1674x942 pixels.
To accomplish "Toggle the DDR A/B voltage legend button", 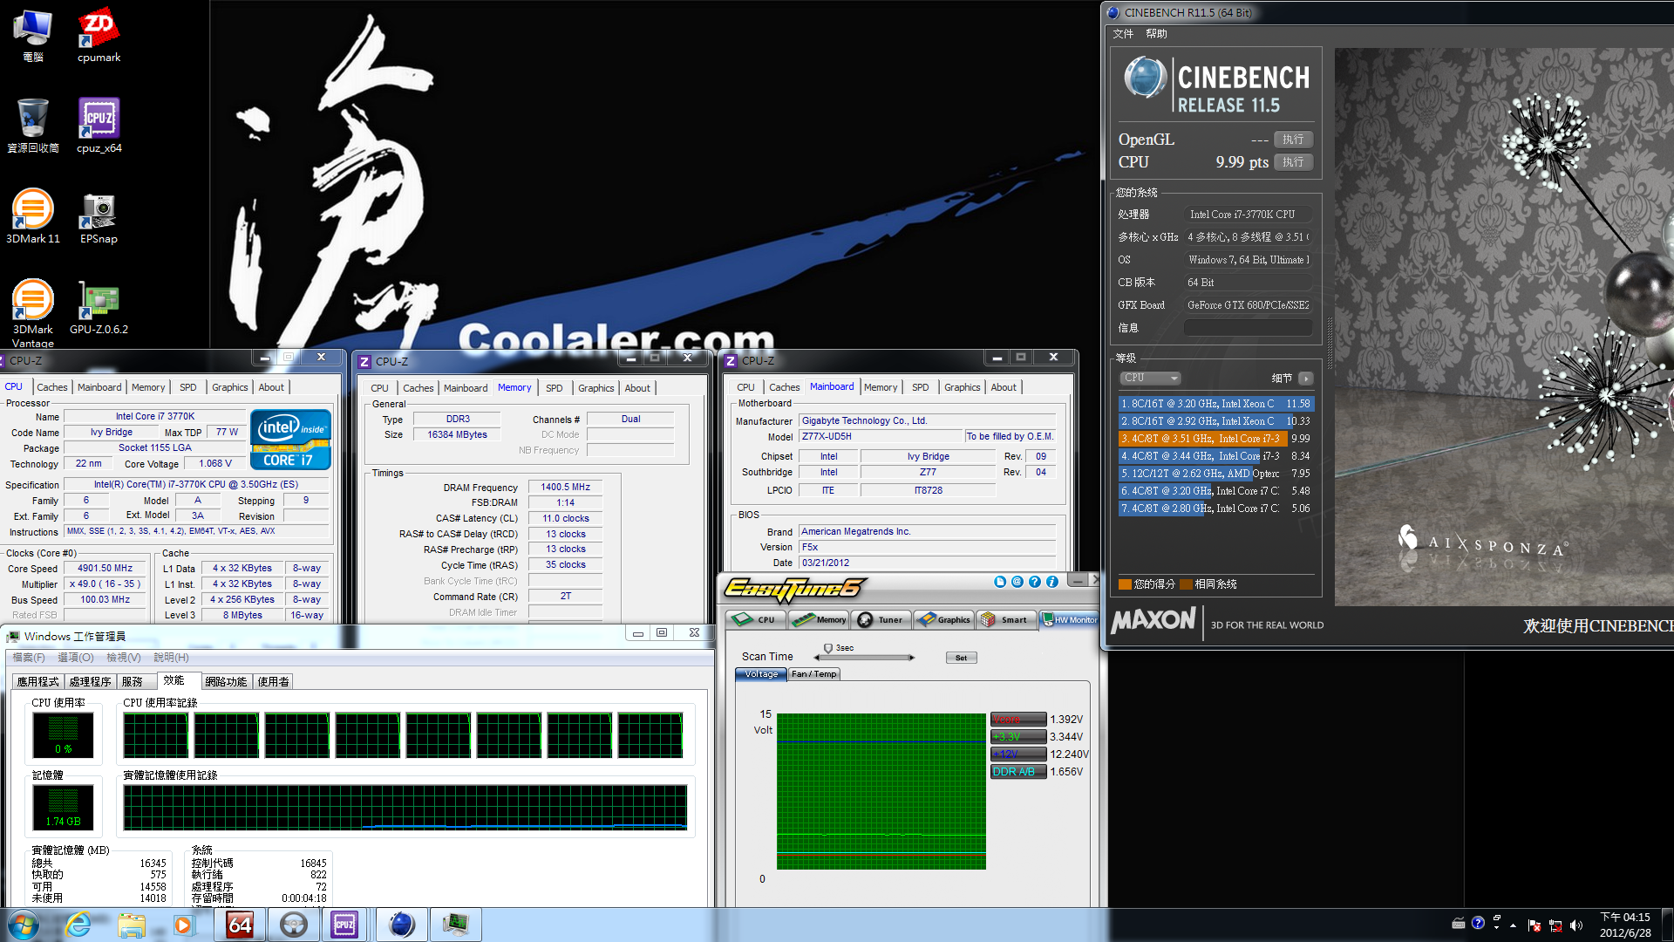I will point(1018,772).
